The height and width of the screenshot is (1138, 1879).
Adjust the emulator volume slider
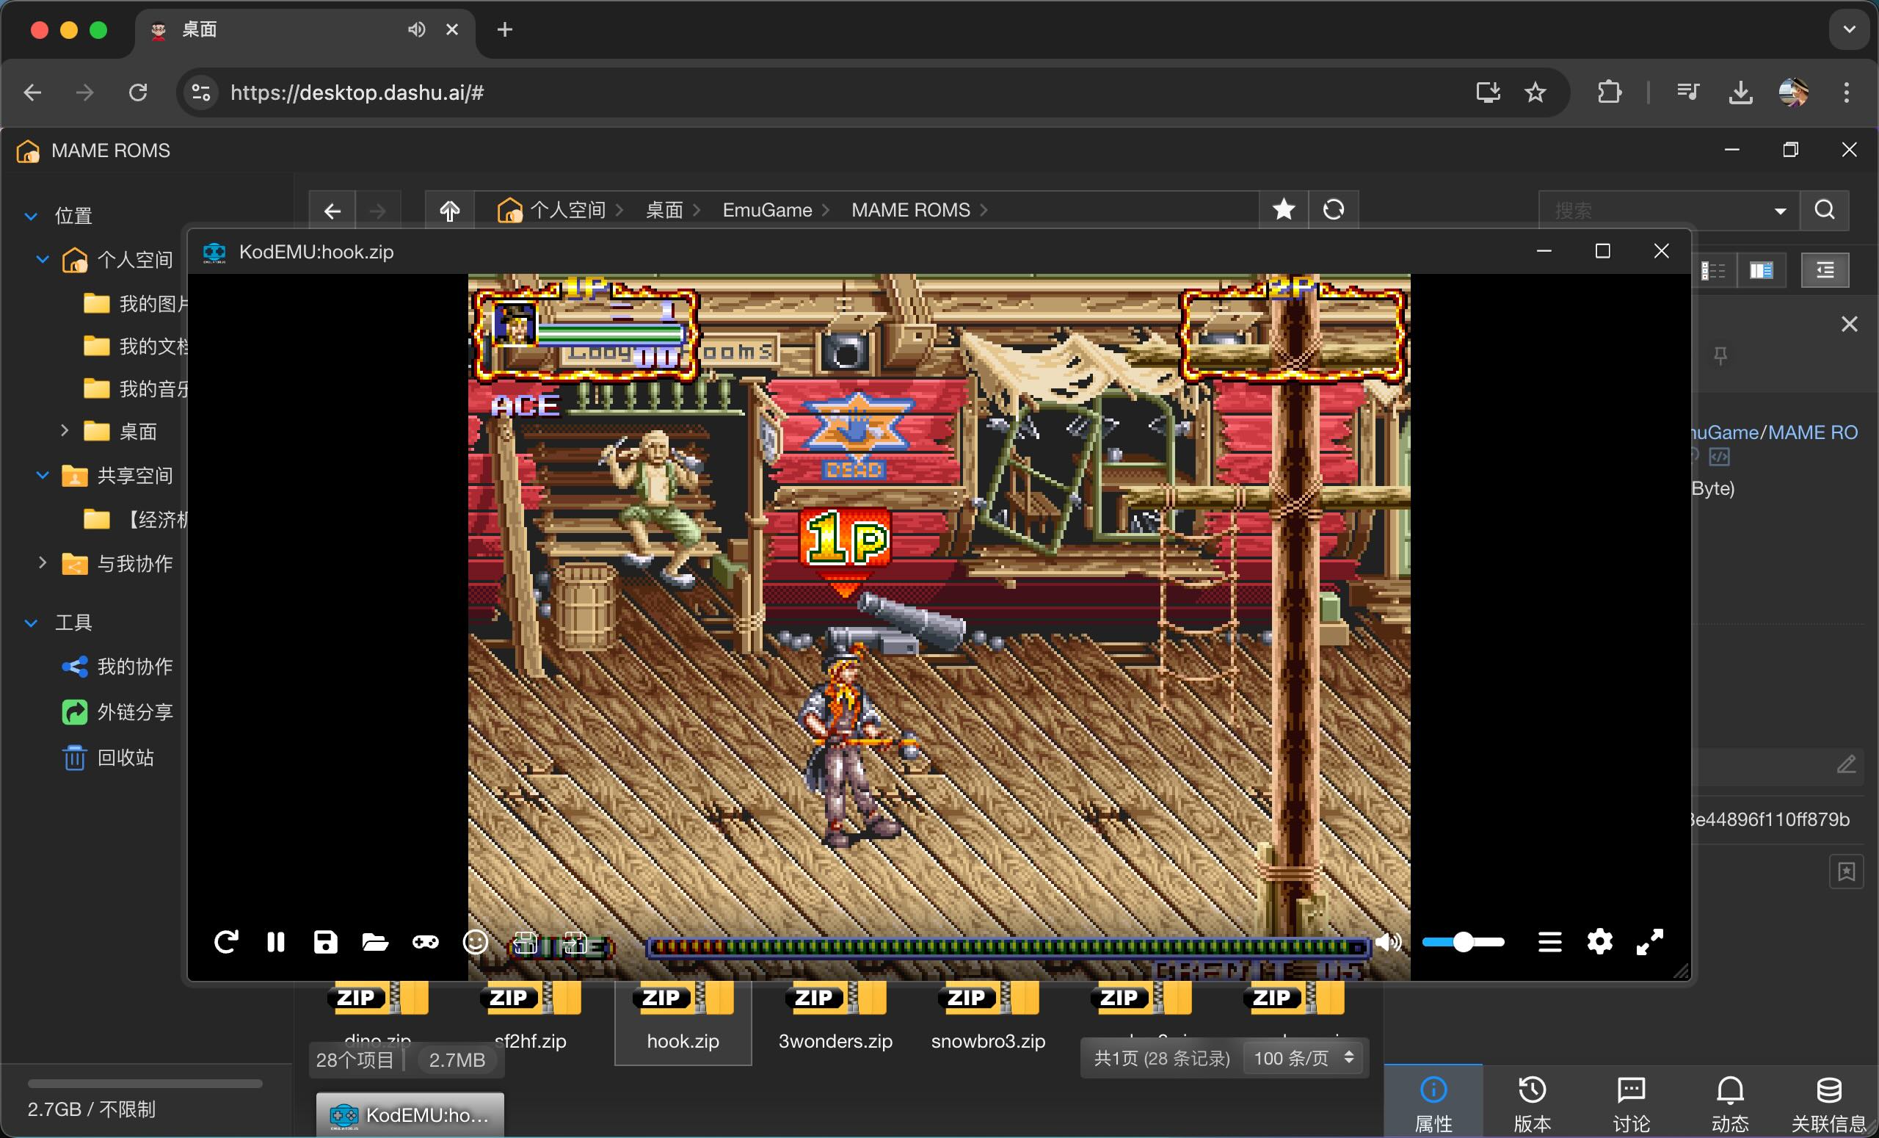[x=1462, y=942]
